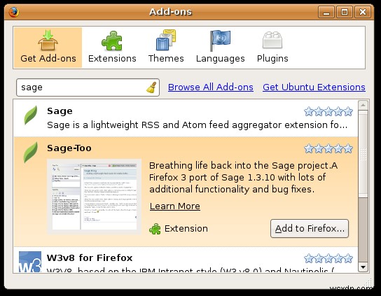Focus the add-on search field containing sage
Image resolution: width=381 pixels, height=296 pixels.
[x=88, y=87]
